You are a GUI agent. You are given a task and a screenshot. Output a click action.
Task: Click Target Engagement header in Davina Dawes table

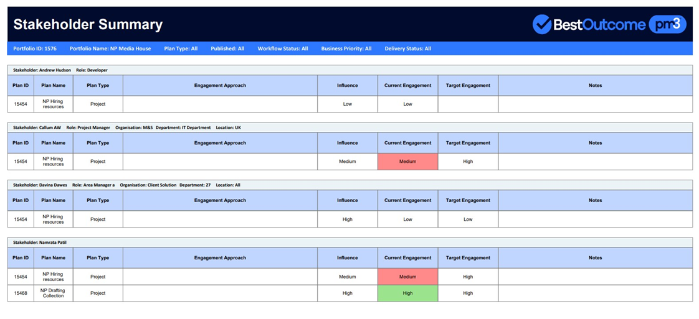[x=468, y=200]
